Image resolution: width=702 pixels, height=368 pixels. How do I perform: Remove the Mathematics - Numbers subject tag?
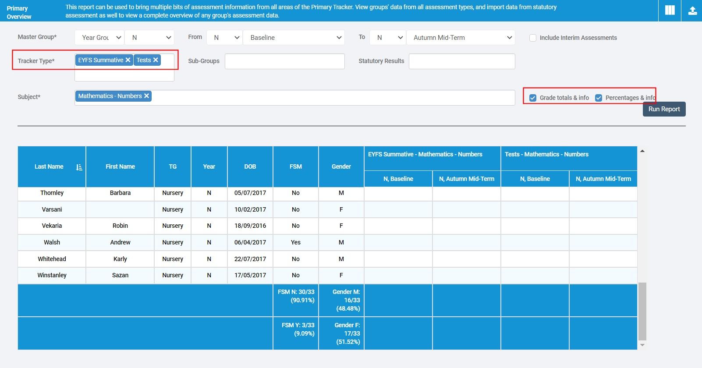pos(147,96)
